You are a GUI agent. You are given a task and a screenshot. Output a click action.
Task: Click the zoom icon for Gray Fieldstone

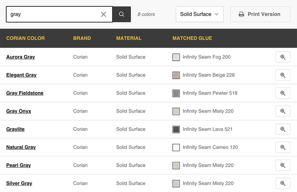point(283,93)
